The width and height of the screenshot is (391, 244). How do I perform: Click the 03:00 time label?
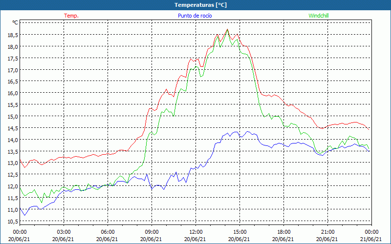(64, 232)
